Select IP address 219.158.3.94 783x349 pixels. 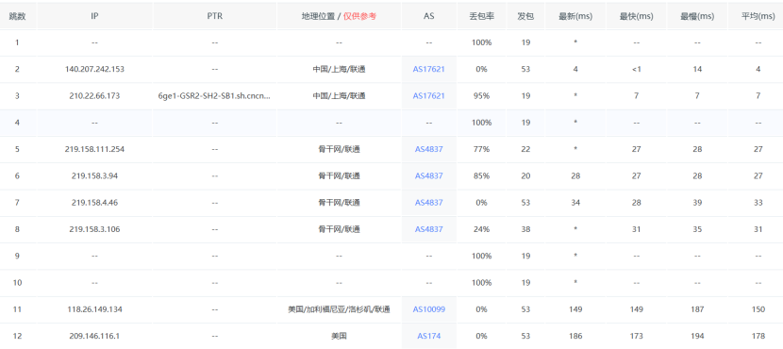click(x=94, y=175)
